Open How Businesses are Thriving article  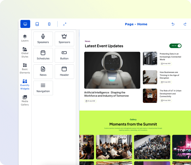(x=169, y=75)
